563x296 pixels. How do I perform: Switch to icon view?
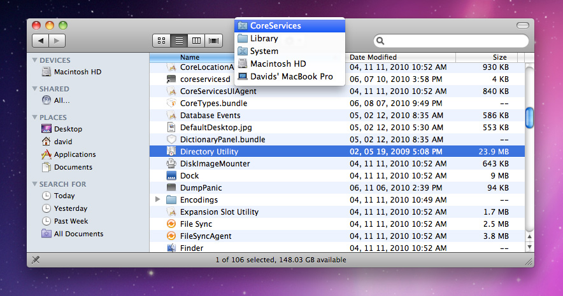[162, 41]
